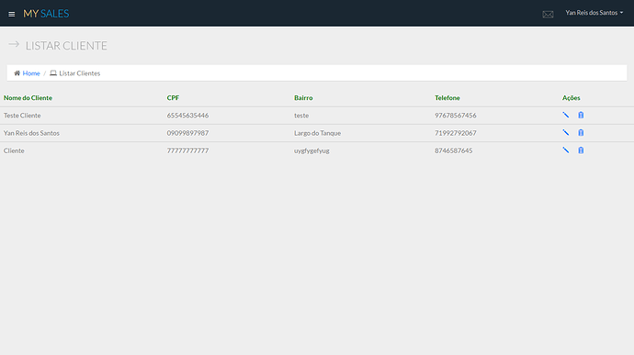This screenshot has width=634, height=355.
Task: Open the hamburger sidebar menu
Action: click(11, 14)
